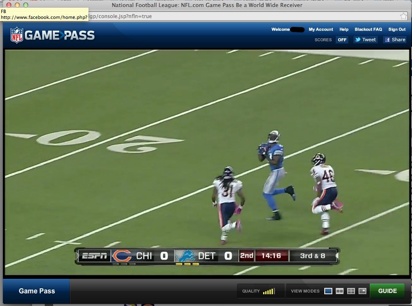The width and height of the screenshot is (412, 306).
Task: Switch to the split two-screen view mode
Action: coord(339,291)
